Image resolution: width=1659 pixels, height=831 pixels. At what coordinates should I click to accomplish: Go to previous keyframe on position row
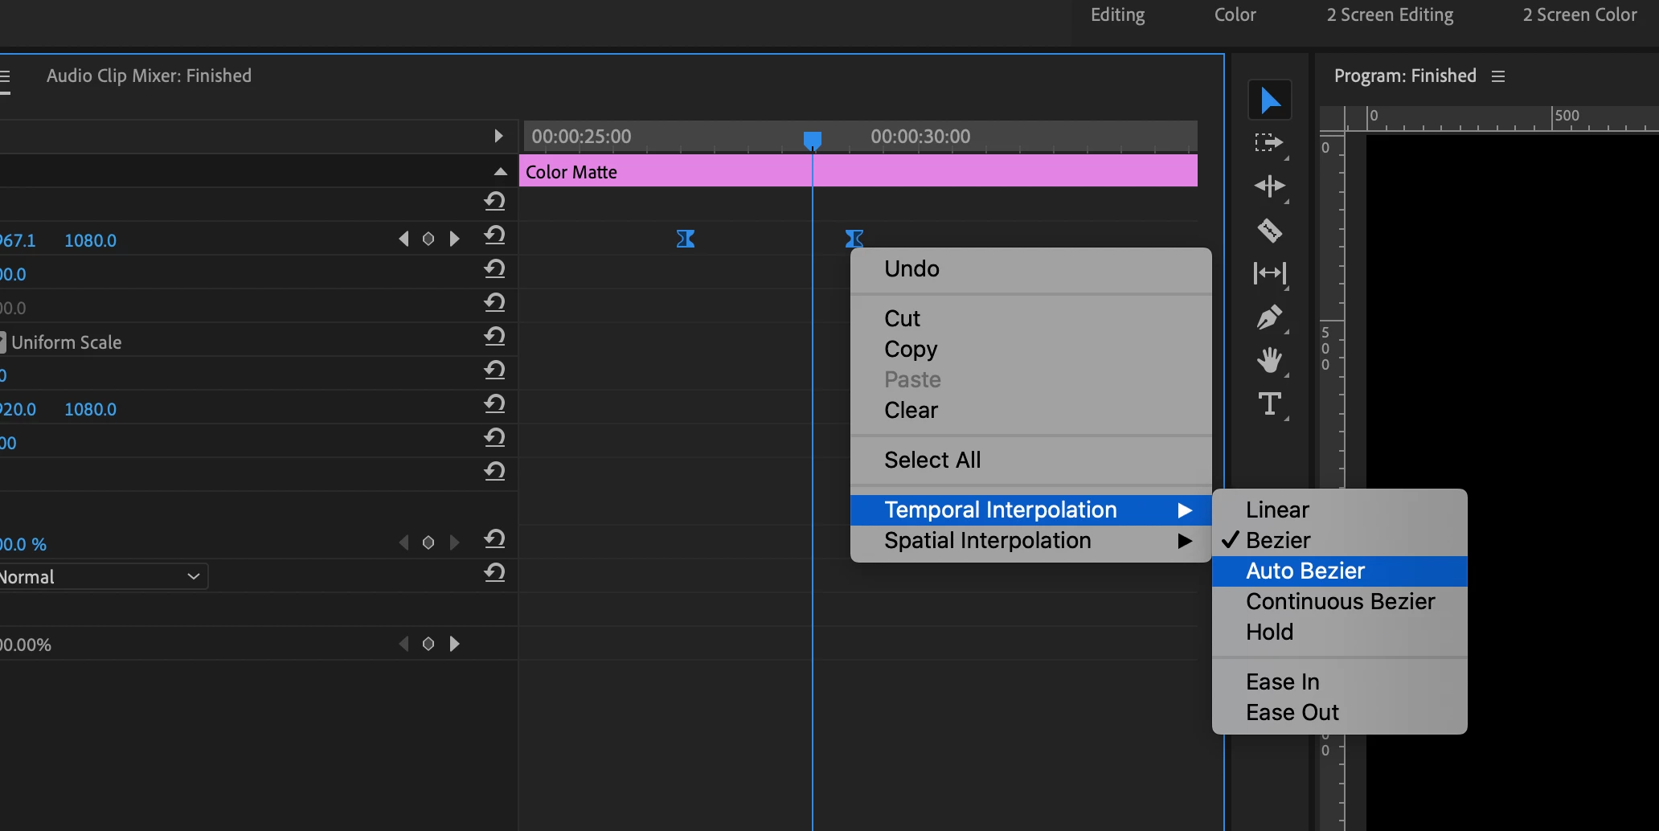click(403, 239)
